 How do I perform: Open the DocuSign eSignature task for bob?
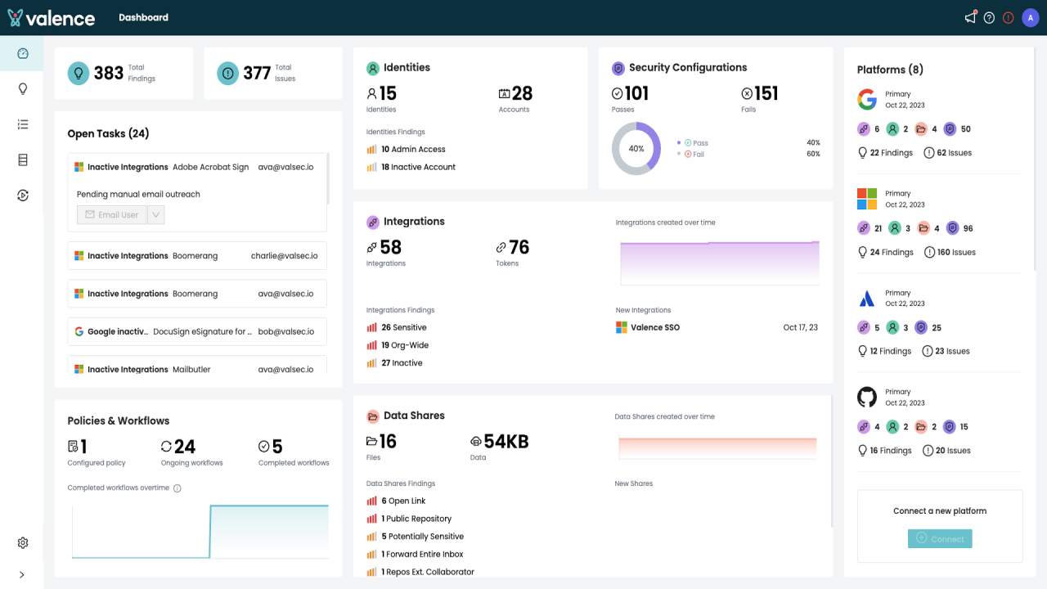[197, 332]
